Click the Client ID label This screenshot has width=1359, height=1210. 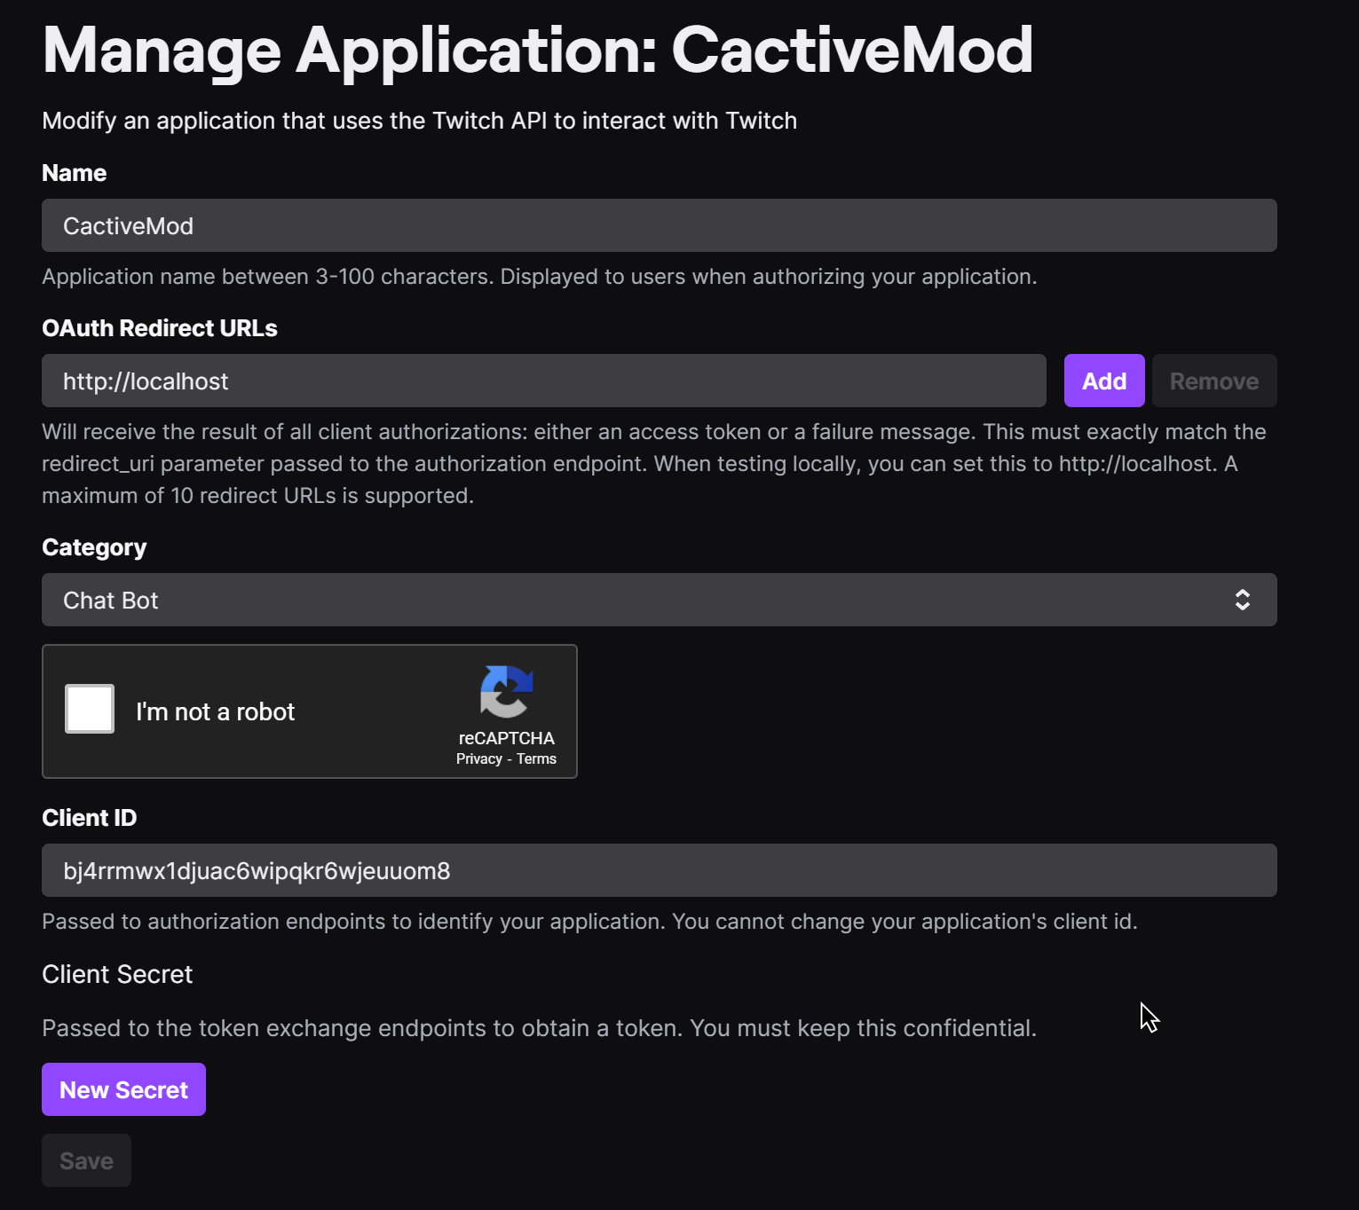coord(90,818)
